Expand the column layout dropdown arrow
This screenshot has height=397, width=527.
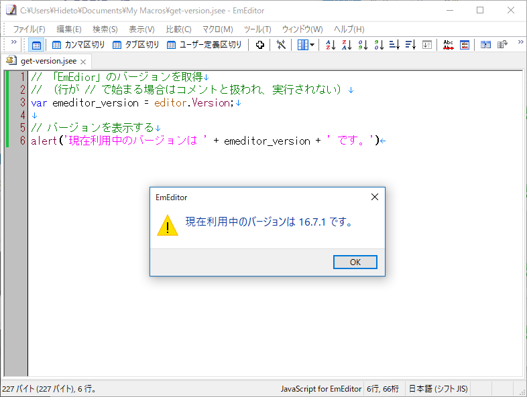pos(312,45)
